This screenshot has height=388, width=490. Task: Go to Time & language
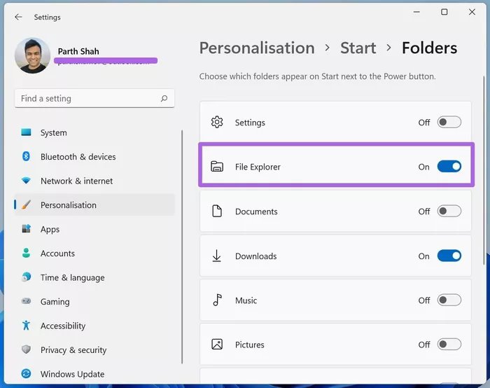coord(94,277)
